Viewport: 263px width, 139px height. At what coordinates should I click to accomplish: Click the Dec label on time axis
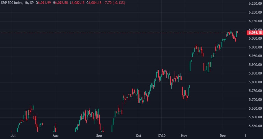[223, 136]
